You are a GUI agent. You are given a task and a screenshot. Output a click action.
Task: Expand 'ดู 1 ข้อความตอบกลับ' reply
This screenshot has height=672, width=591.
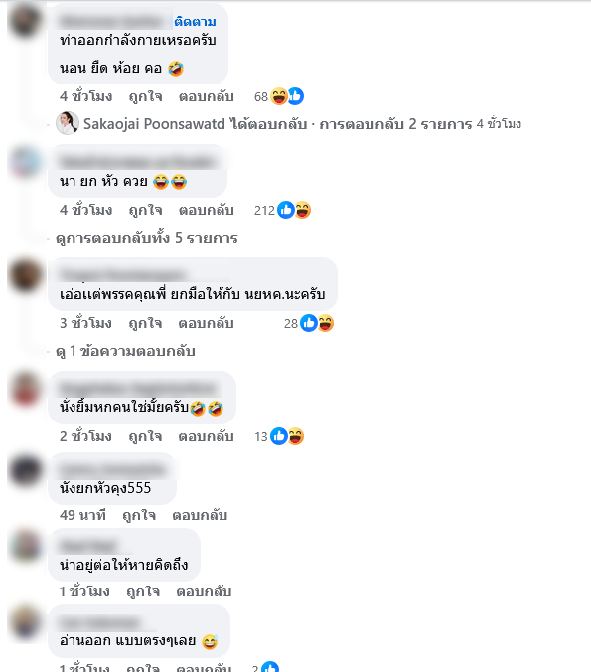coord(125,351)
